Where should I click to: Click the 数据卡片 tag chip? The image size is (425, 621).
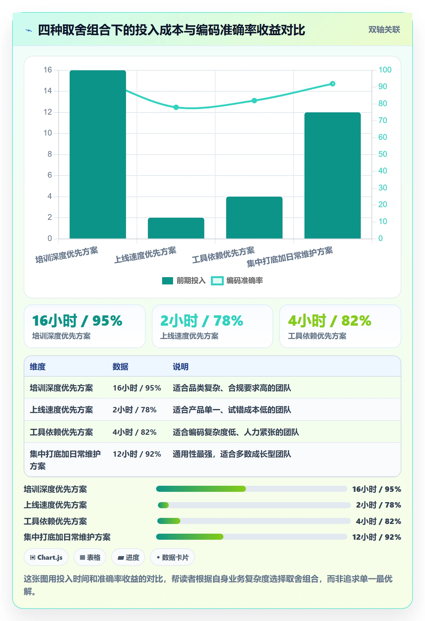tap(172, 557)
